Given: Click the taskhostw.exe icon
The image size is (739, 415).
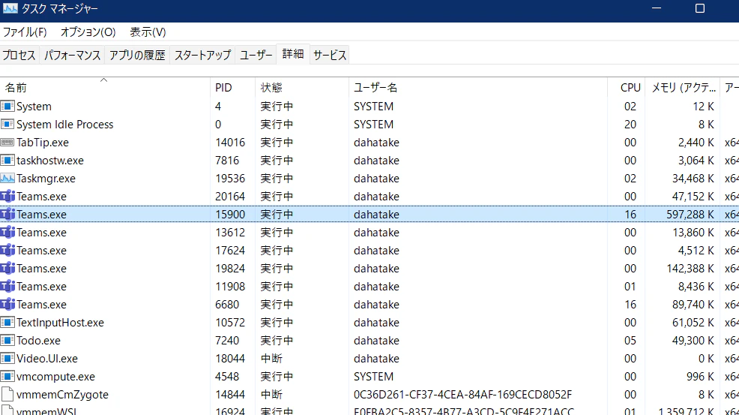Looking at the screenshot, I should point(7,160).
